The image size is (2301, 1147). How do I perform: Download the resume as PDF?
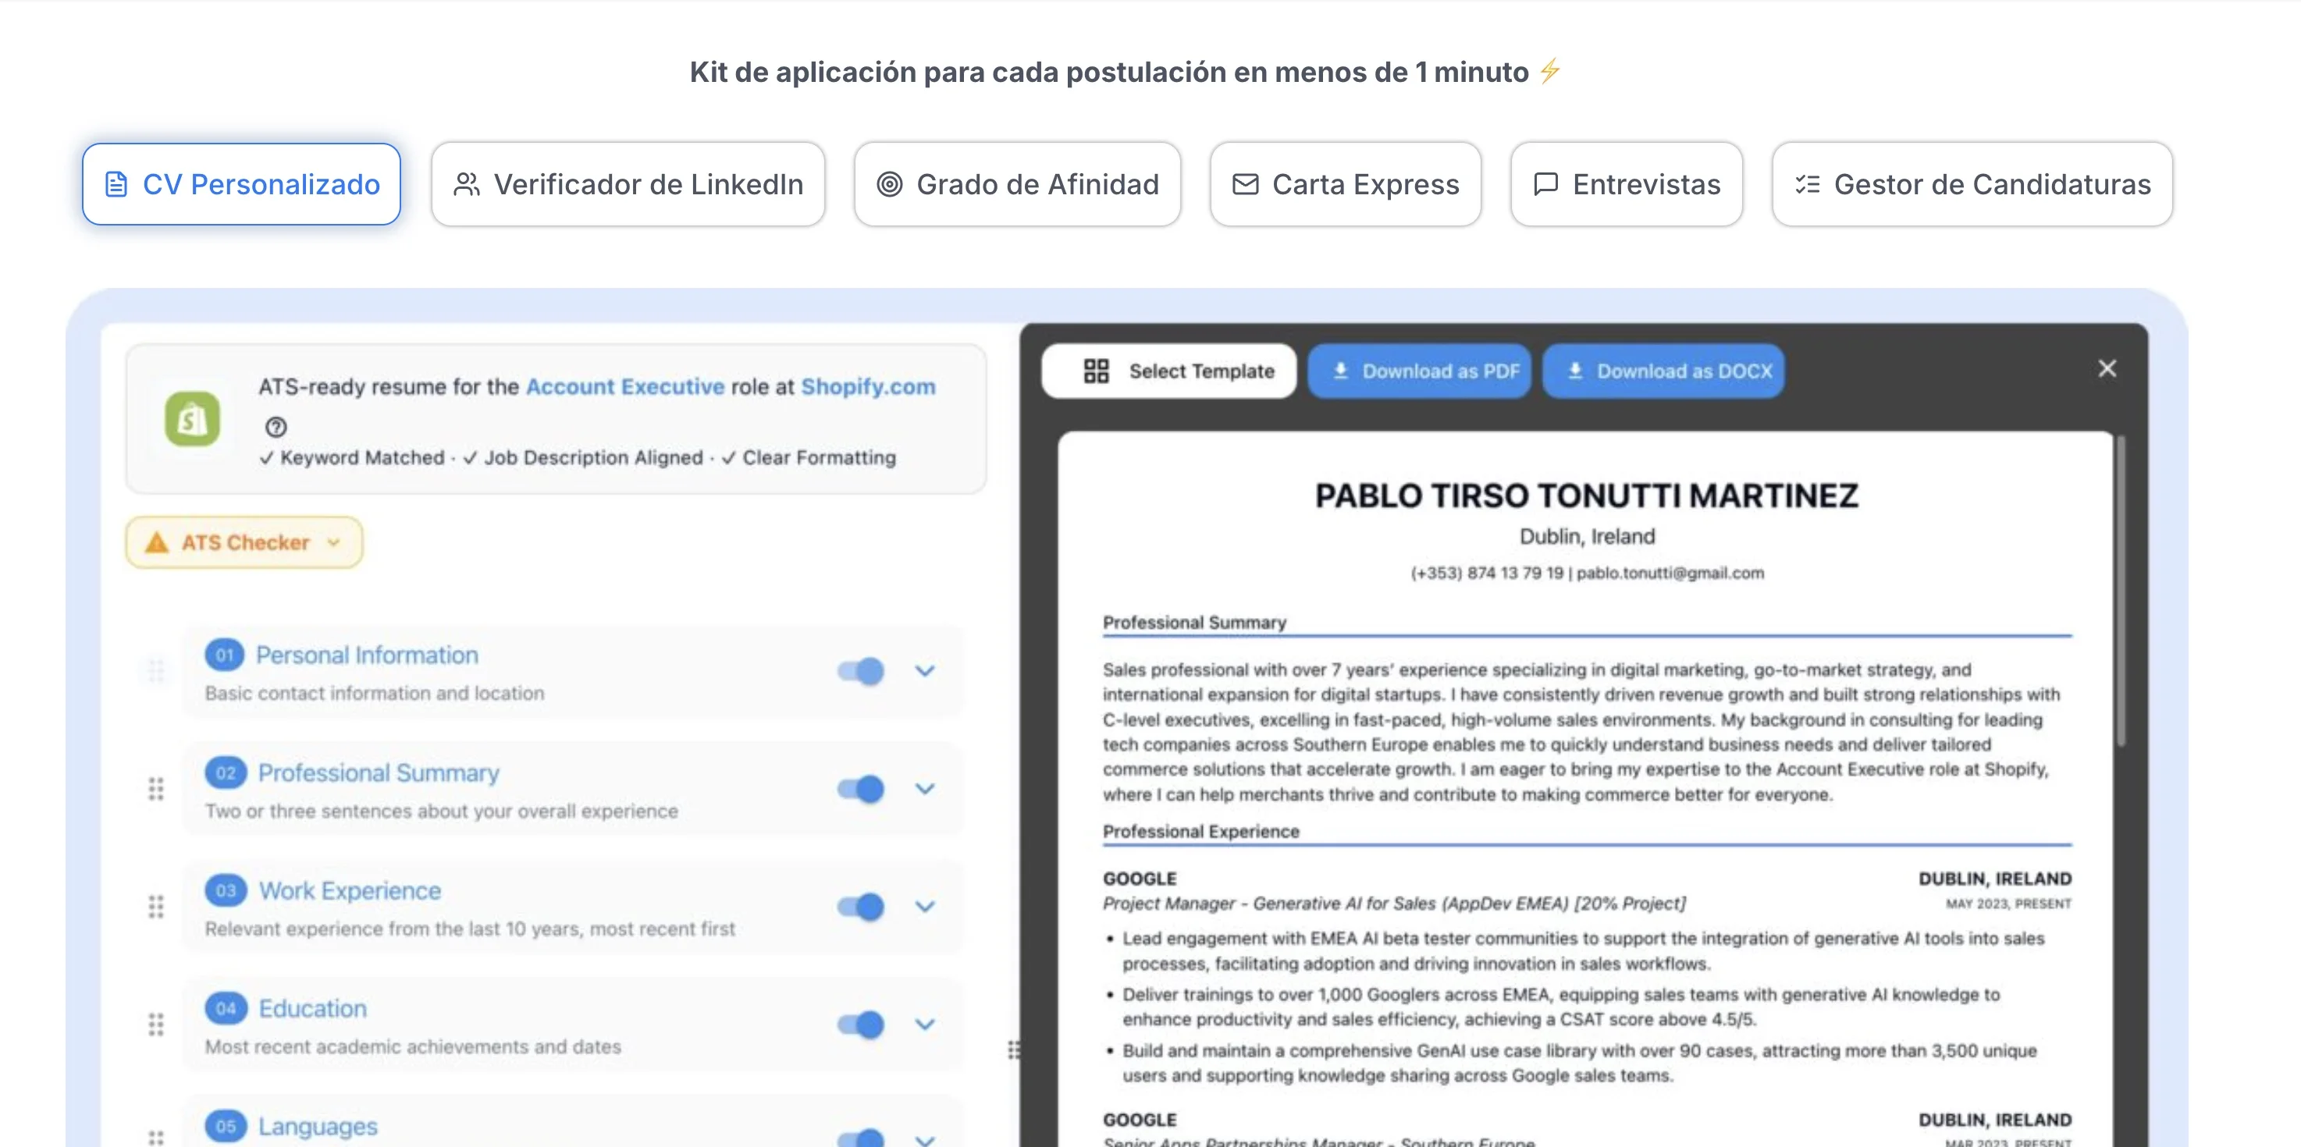pyautogui.click(x=1419, y=371)
